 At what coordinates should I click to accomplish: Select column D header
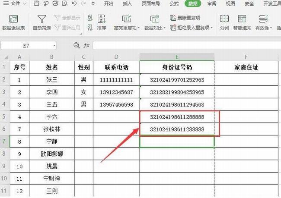[x=116, y=57]
